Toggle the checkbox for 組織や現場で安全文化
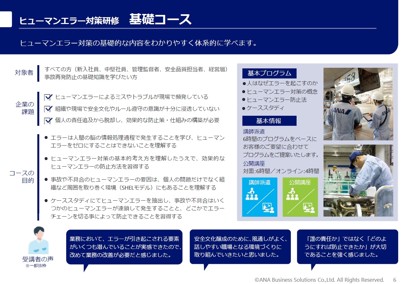The height and width of the screenshot is (284, 403). [x=48, y=109]
